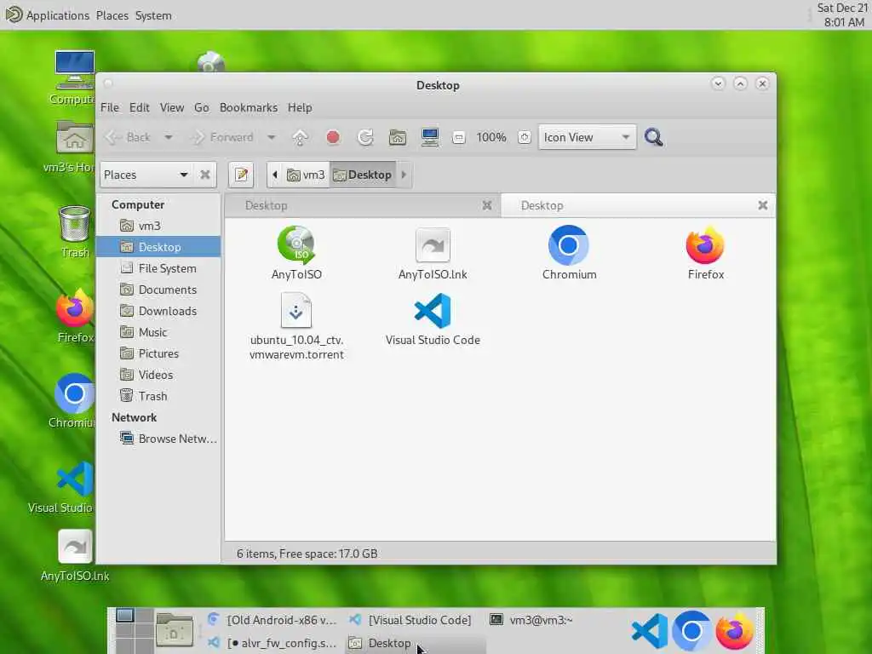Zoom in with the plus icon
The width and height of the screenshot is (872, 654).
pyautogui.click(x=524, y=137)
